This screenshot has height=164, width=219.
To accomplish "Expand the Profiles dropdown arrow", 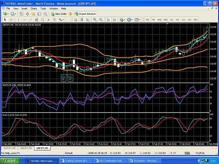I will [x=15, y=14].
